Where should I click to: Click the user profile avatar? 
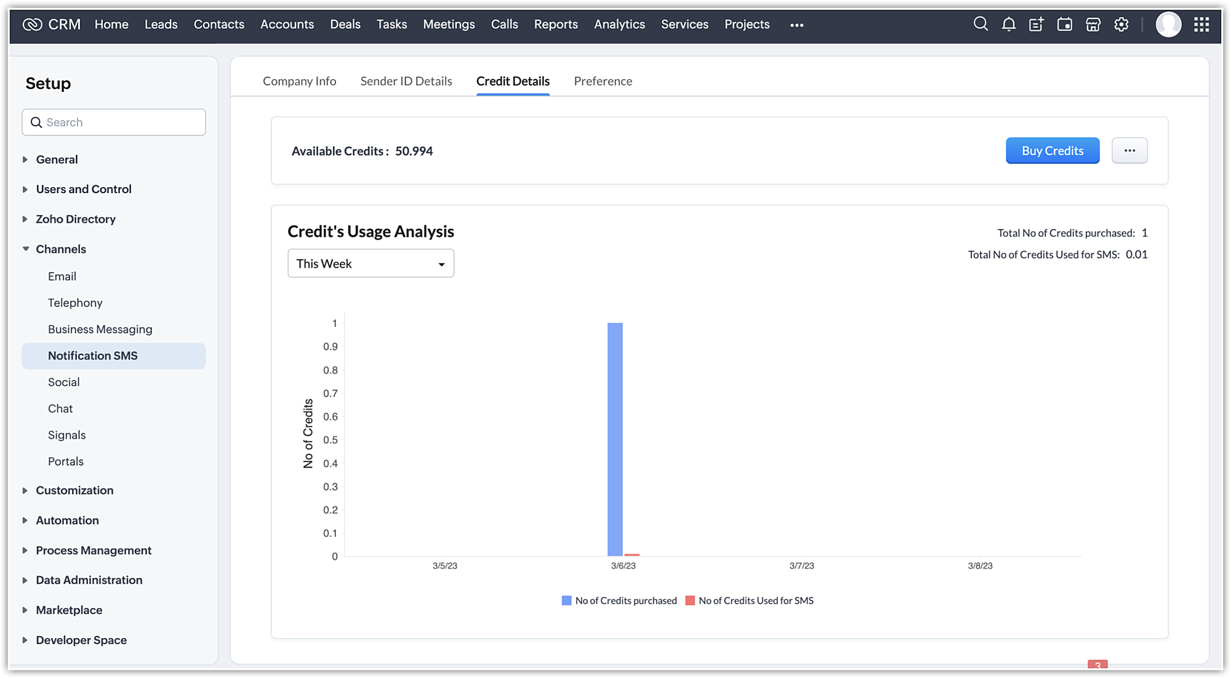pyautogui.click(x=1168, y=25)
